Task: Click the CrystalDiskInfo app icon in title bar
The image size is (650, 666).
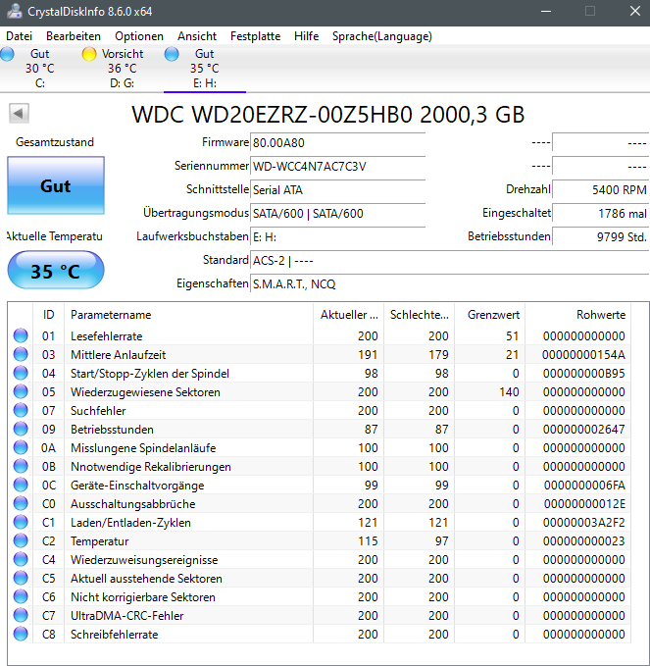Action: [15, 11]
